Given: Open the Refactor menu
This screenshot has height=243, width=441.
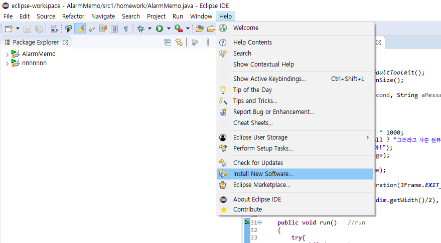Looking at the screenshot, I should (73, 16).
